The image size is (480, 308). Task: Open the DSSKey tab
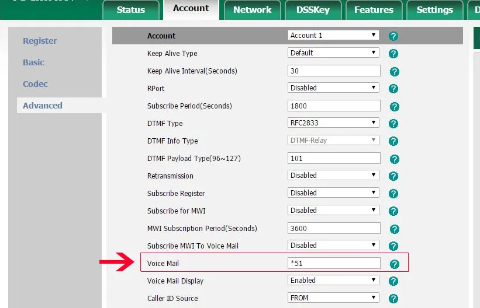point(312,10)
